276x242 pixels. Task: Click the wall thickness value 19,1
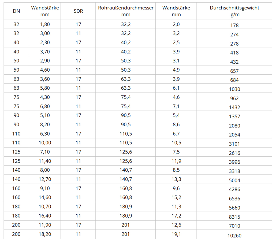pos(176,234)
